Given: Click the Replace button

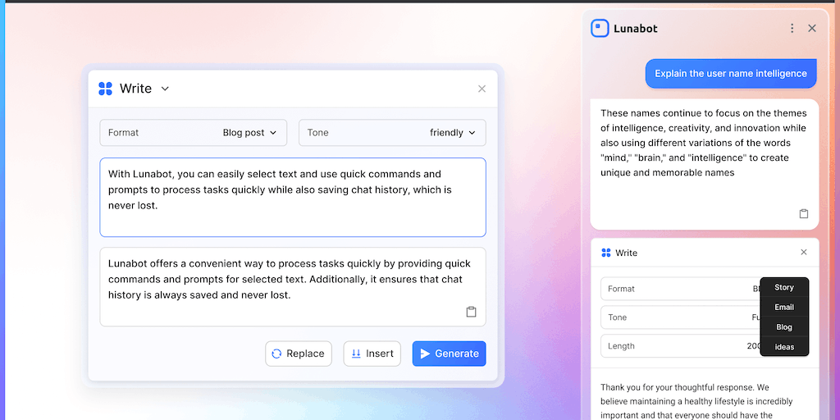Looking at the screenshot, I should pos(299,354).
